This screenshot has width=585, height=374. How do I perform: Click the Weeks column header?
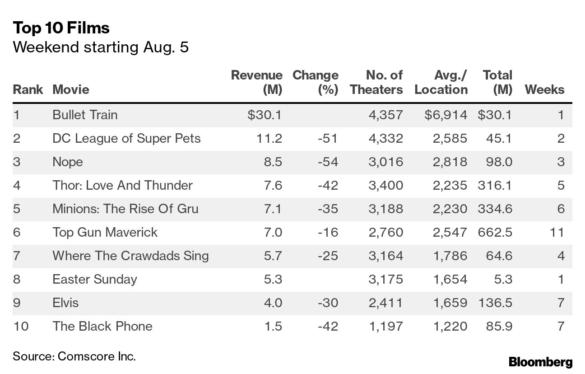(x=544, y=89)
